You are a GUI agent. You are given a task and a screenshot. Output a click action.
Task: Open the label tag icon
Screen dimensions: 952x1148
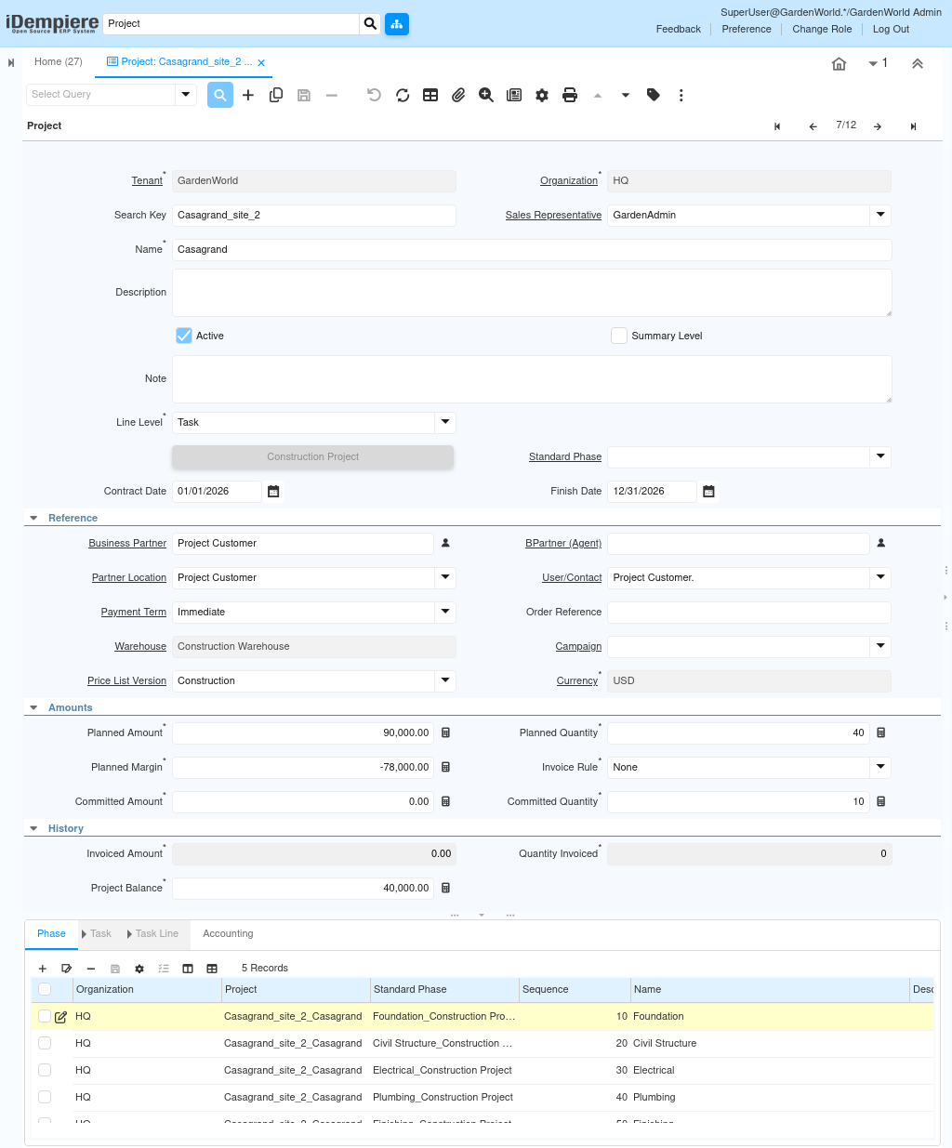click(x=654, y=95)
